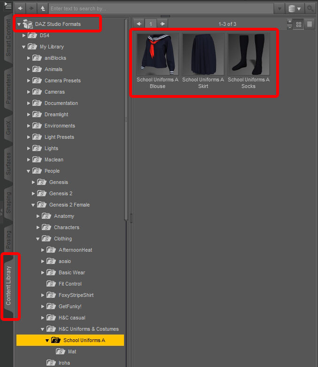Collapse the My Library folder arrow
This screenshot has height=367, width=318.
23,47
